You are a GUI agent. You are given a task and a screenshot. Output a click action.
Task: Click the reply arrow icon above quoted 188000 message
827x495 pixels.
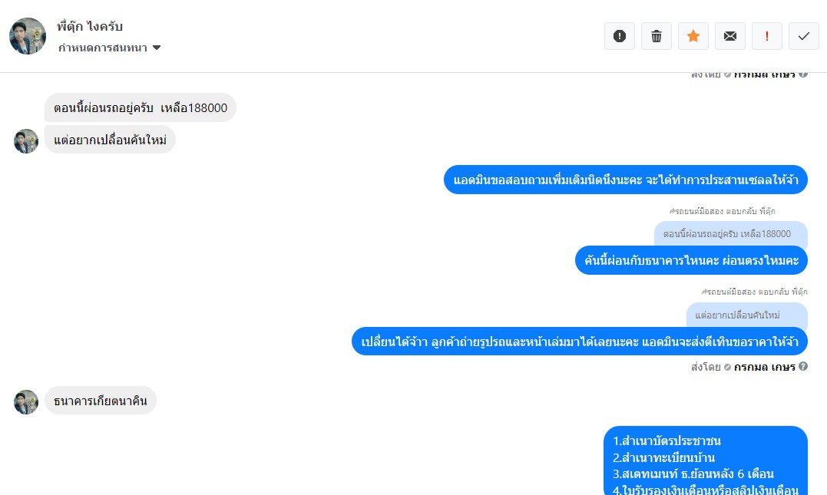tap(672, 211)
